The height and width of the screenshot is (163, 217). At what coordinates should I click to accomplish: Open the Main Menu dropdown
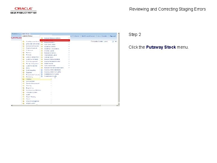[x=26, y=34]
